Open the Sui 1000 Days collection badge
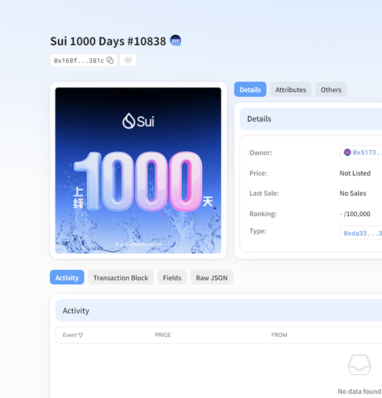The height and width of the screenshot is (398, 382). 175,40
